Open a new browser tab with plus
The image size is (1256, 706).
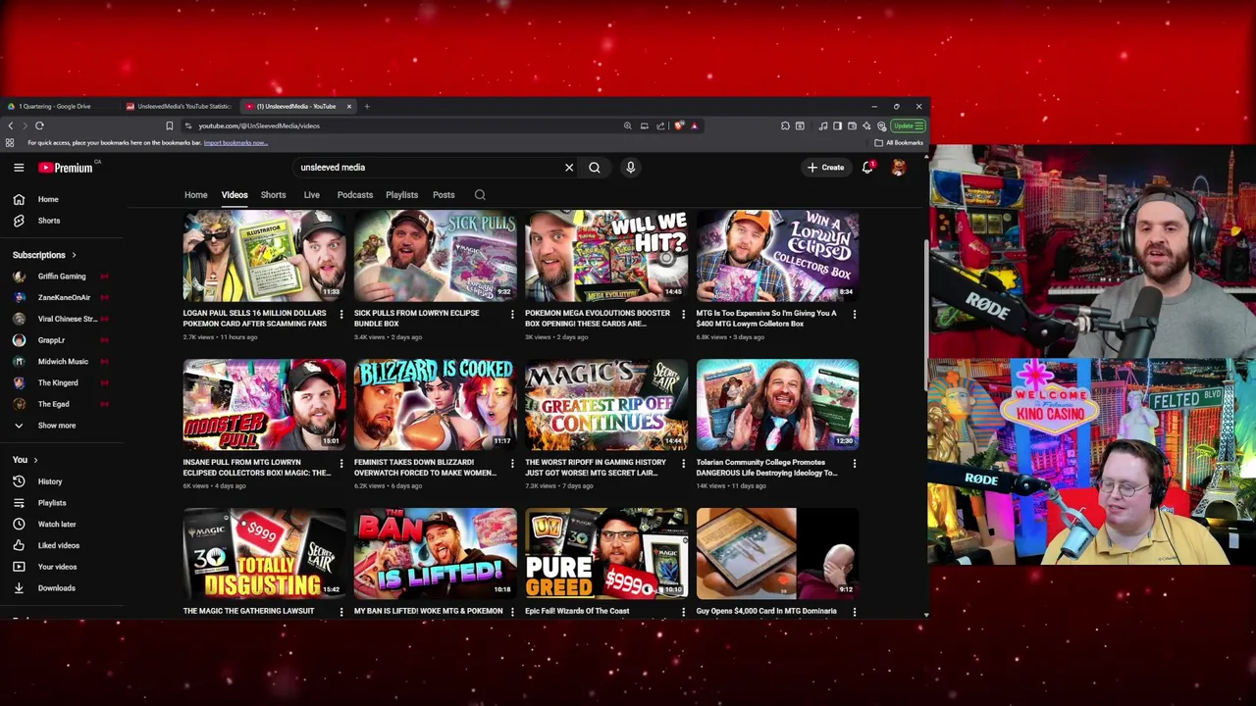pos(367,106)
